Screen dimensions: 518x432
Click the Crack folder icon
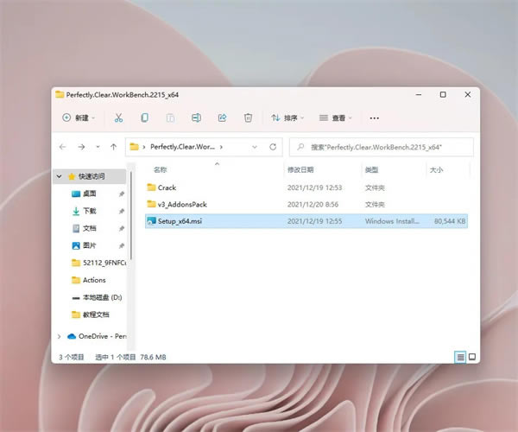151,187
